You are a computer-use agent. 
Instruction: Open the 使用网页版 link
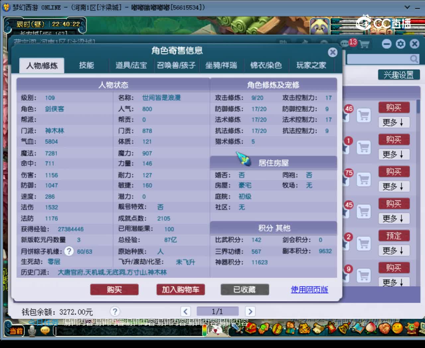click(x=309, y=290)
